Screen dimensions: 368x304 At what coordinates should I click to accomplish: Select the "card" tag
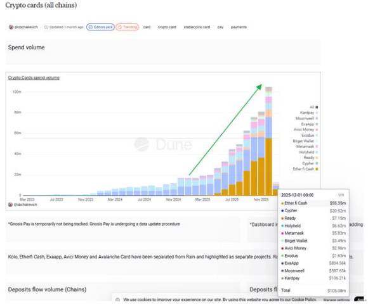(x=147, y=27)
